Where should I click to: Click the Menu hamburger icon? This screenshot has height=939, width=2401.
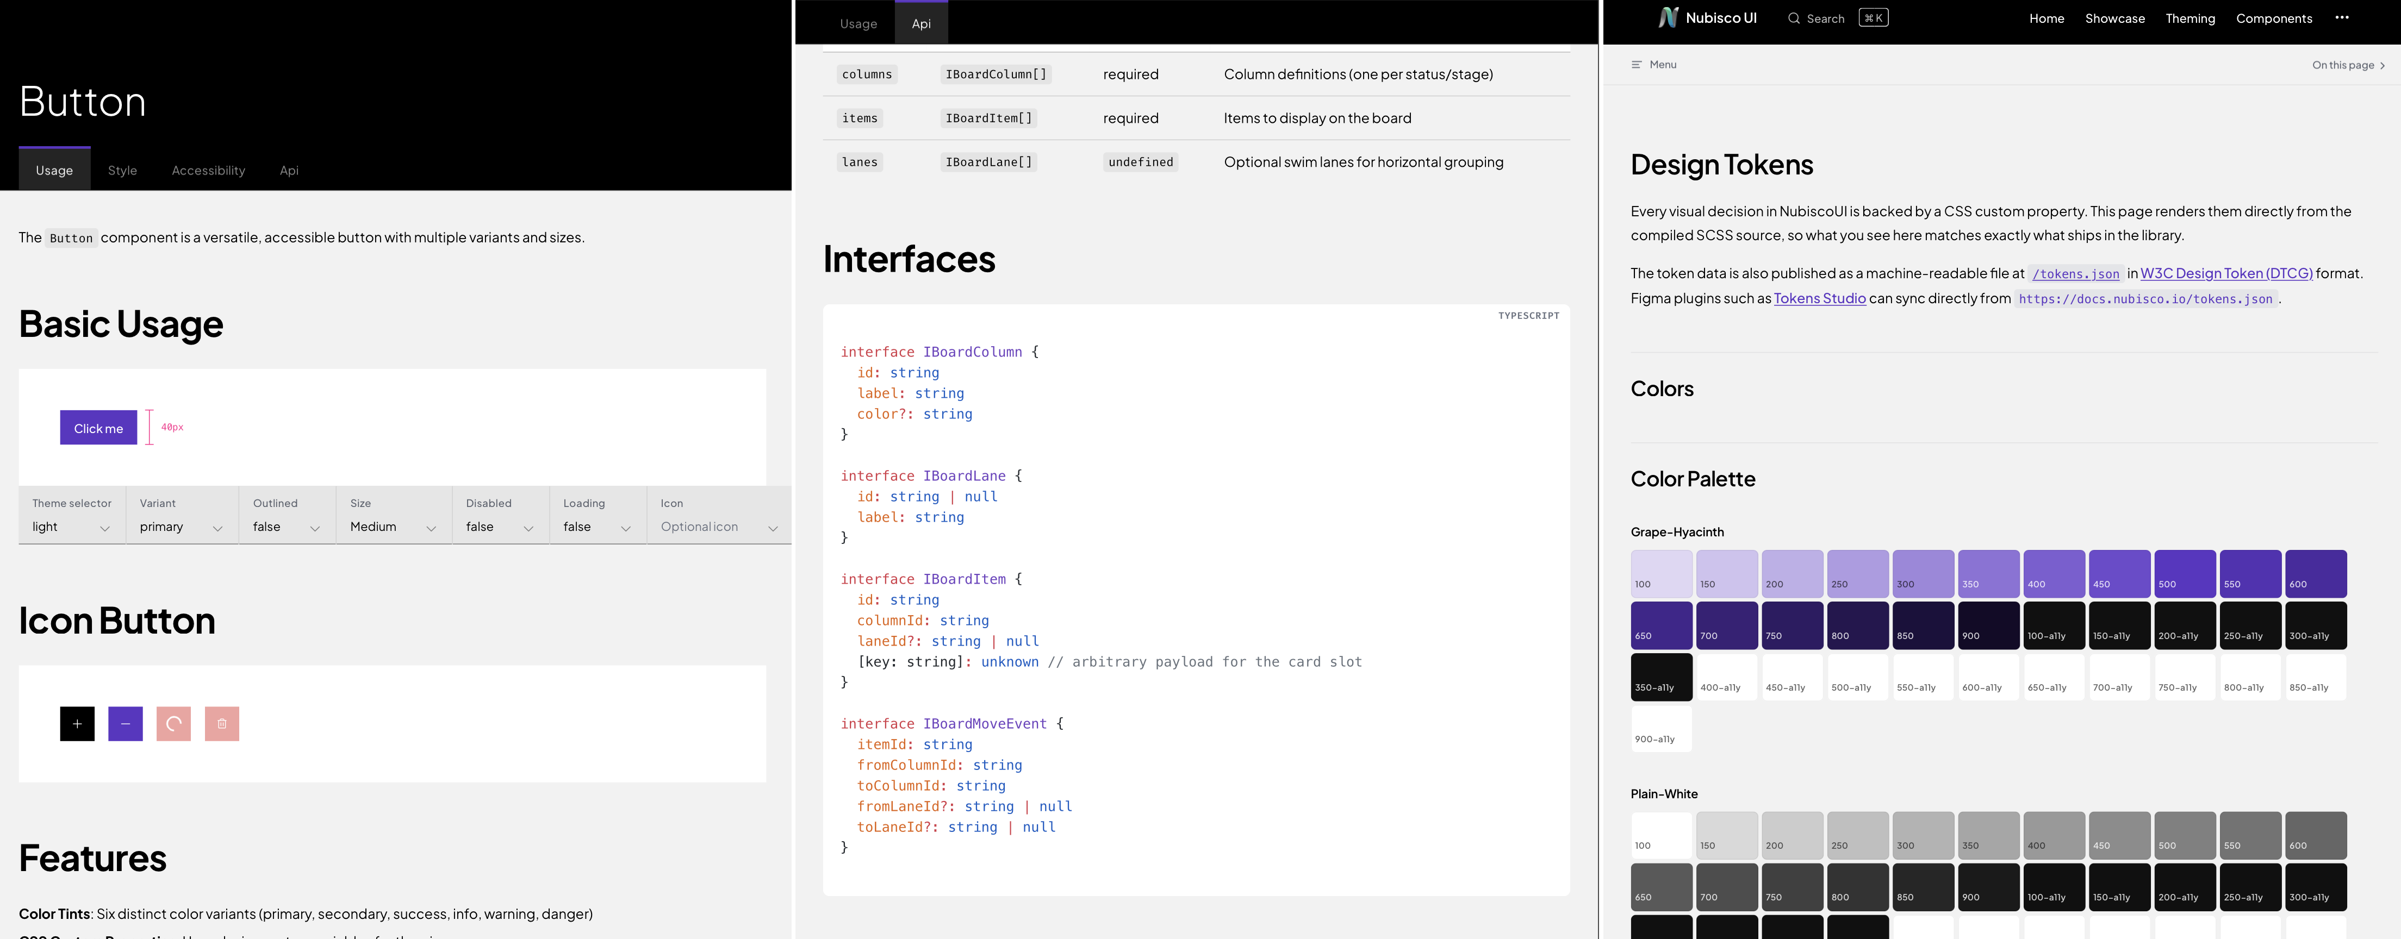point(1636,64)
